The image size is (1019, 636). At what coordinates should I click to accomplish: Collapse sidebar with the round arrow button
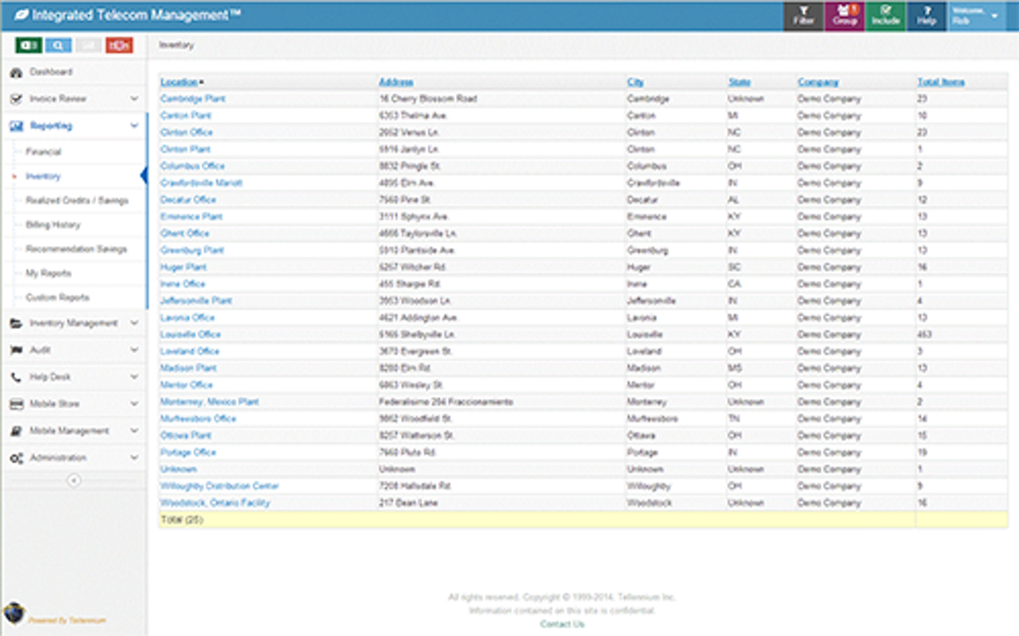(x=74, y=481)
